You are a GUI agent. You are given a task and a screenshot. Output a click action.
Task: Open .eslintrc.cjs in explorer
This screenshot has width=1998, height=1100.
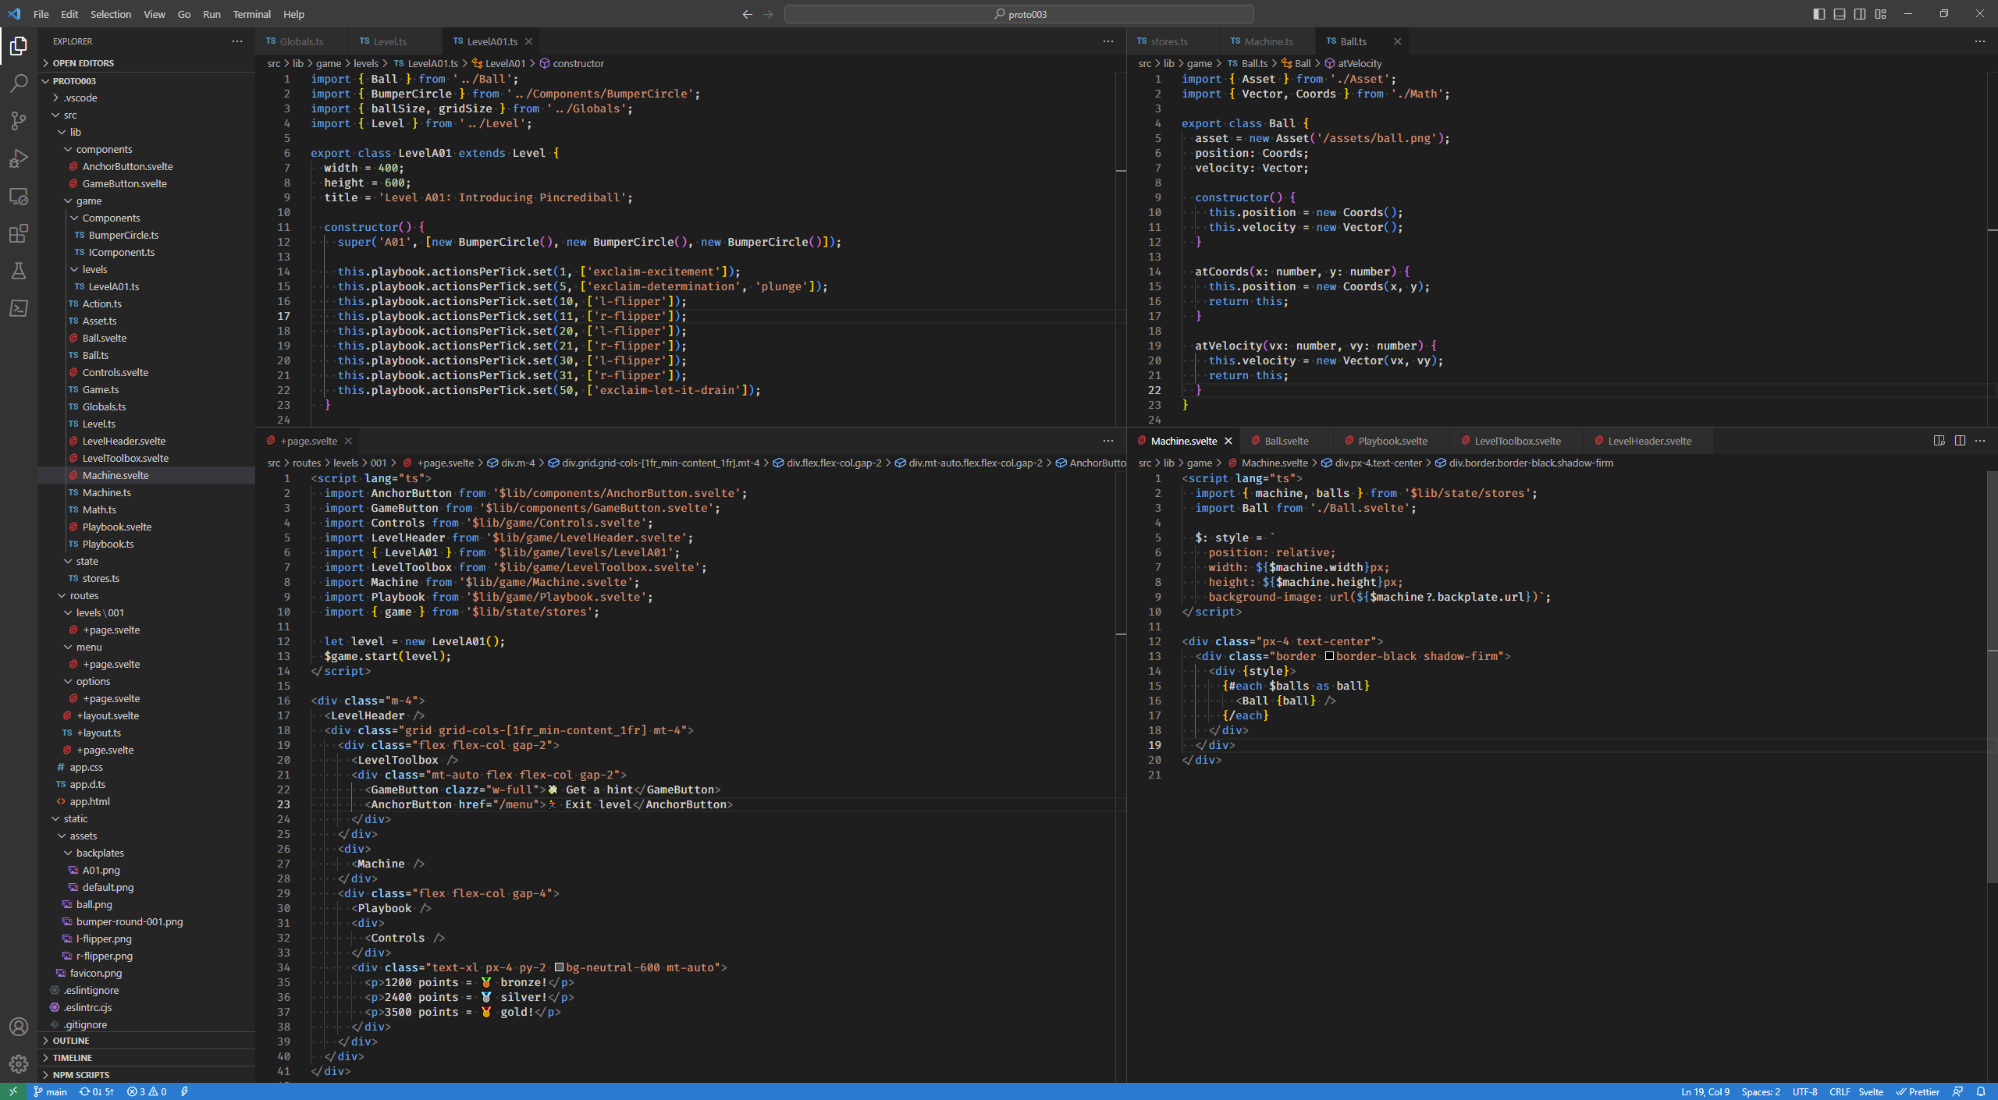point(147,1007)
